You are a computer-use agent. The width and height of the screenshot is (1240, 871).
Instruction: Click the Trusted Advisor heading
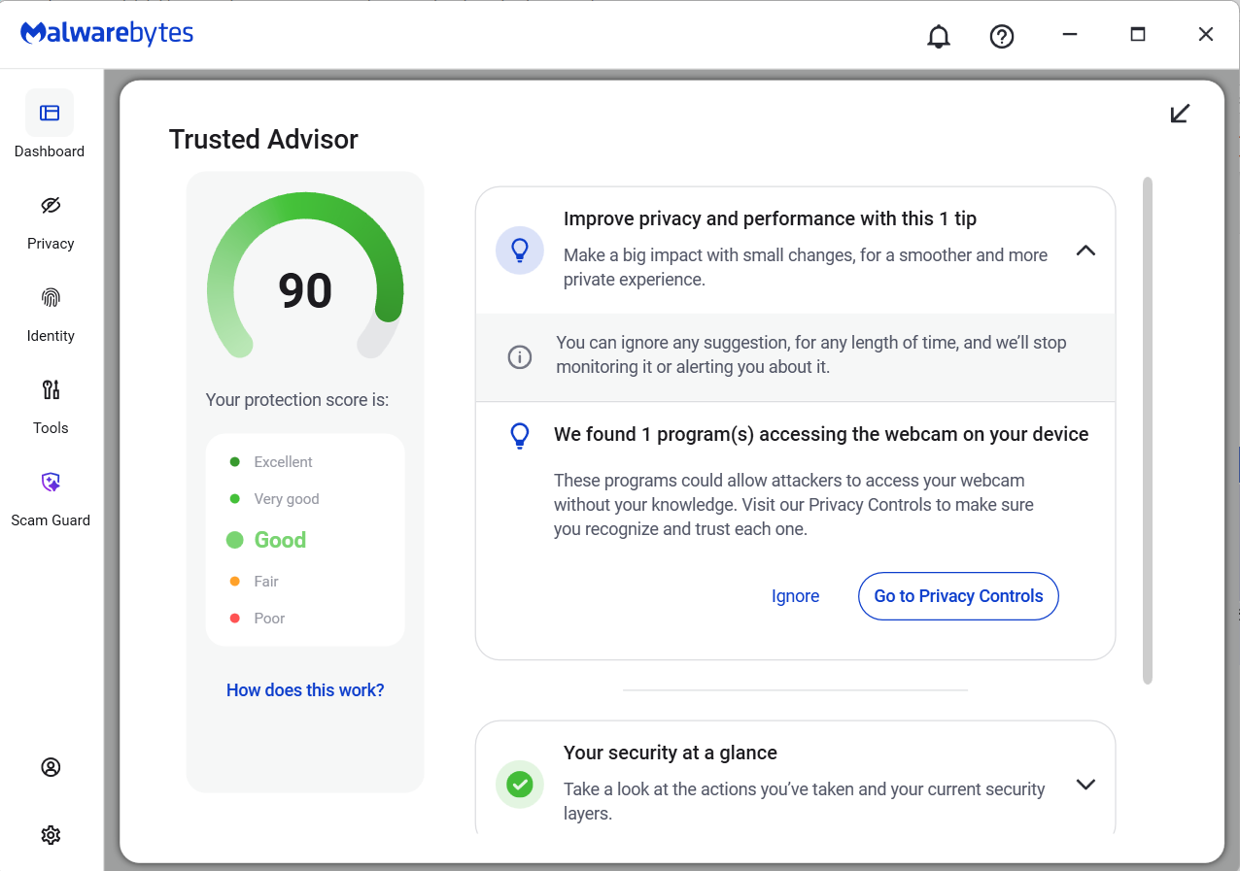(x=263, y=140)
